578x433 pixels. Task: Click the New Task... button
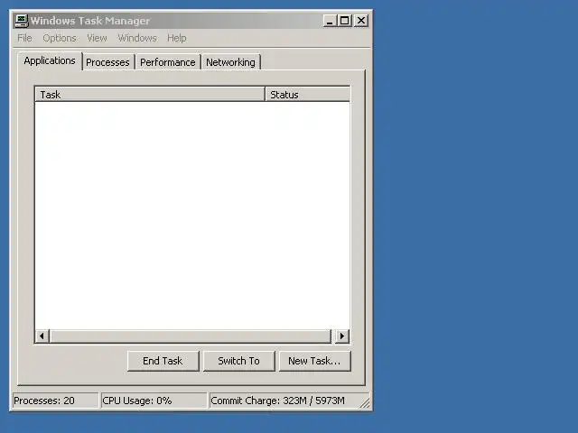(315, 361)
